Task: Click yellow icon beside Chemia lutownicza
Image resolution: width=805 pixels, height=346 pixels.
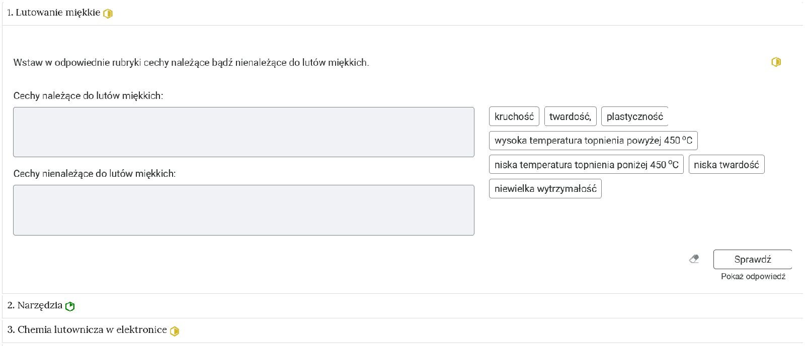Action: 175,331
